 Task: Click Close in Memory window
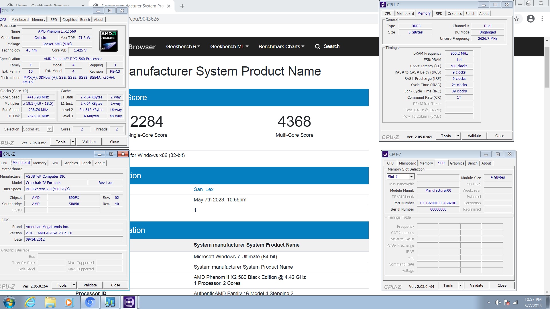coord(500,136)
